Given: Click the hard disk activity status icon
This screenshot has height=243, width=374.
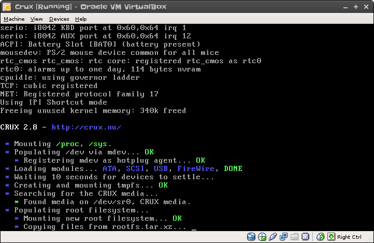Looking at the screenshot, I should click(251, 237).
